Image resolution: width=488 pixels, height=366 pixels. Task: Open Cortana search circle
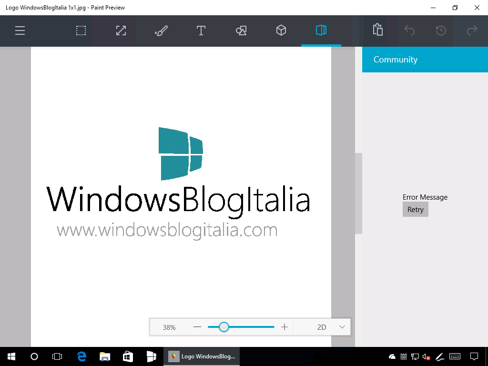[x=34, y=356]
